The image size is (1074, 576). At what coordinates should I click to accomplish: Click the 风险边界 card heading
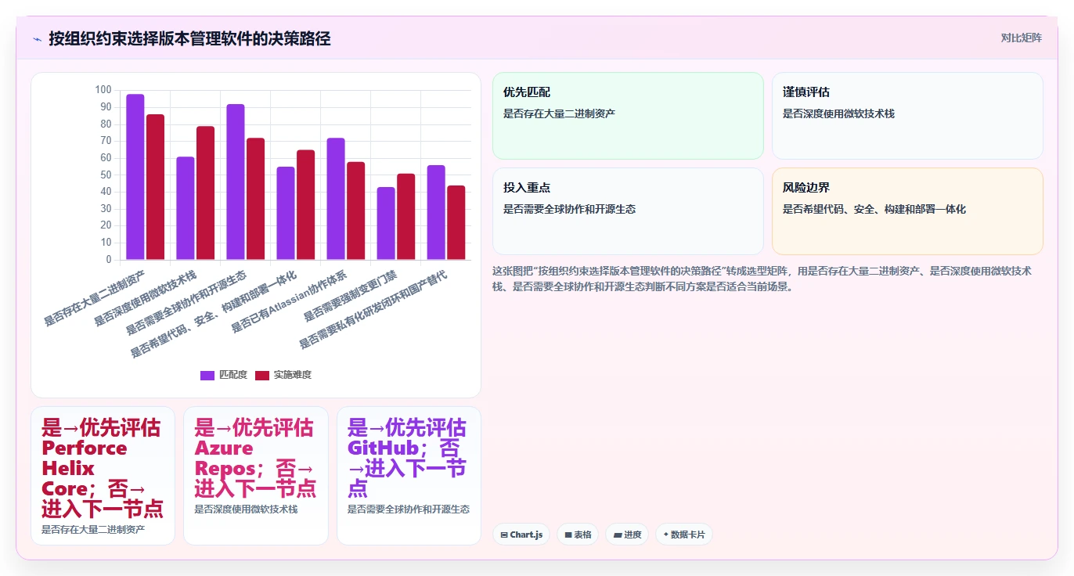click(805, 188)
